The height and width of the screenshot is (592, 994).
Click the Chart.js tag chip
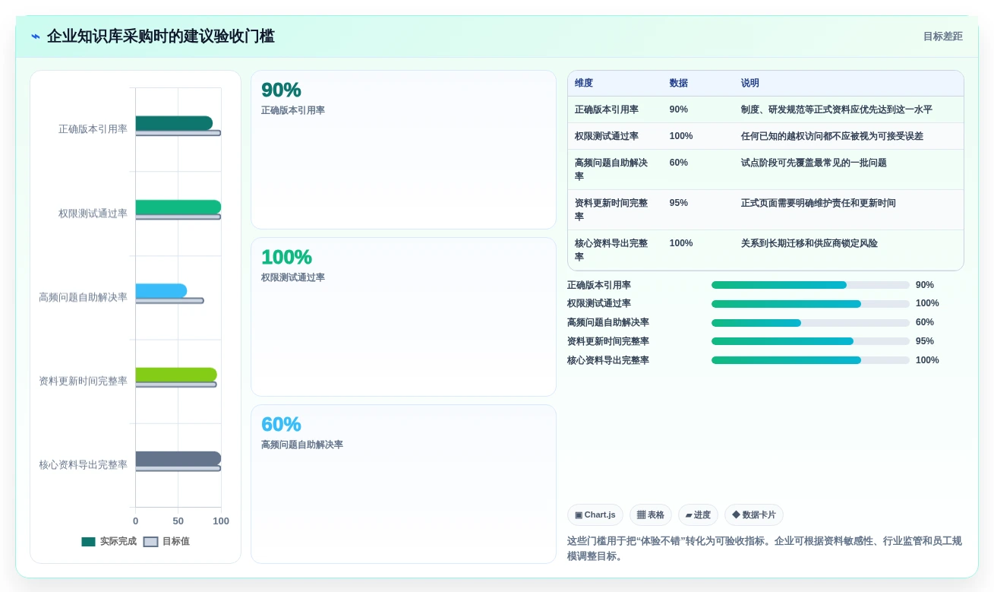(595, 515)
